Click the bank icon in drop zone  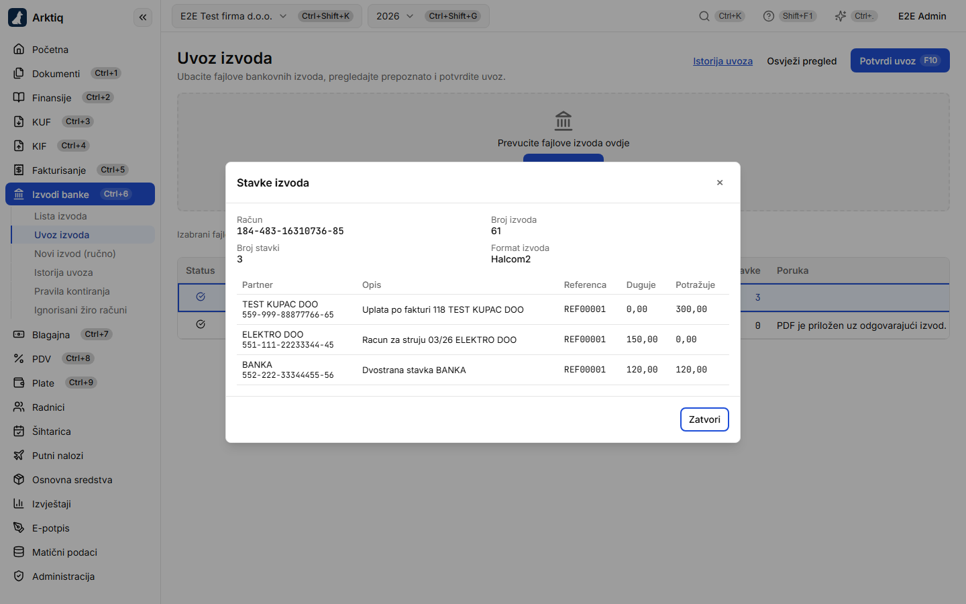(563, 121)
